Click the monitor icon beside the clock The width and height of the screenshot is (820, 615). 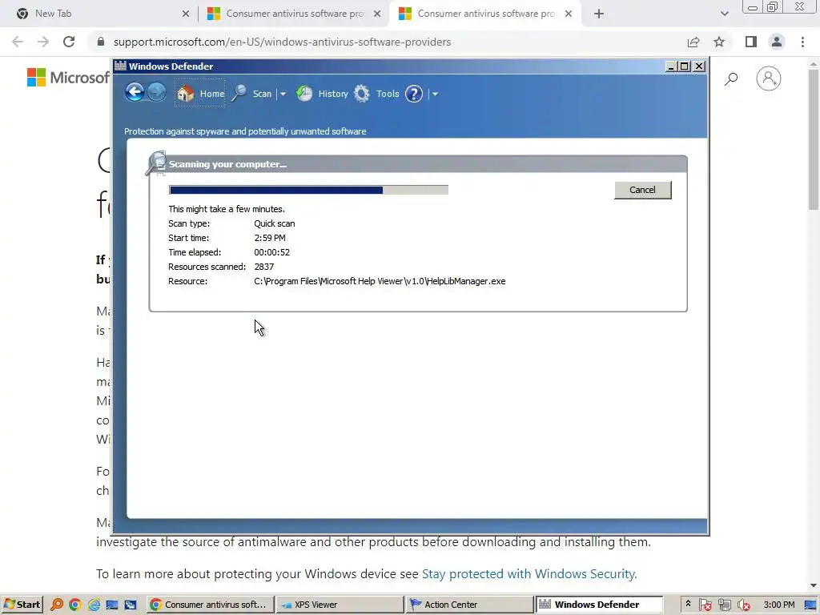pyautogui.click(x=810, y=605)
